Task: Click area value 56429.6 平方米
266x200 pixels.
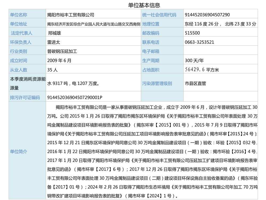Action: click(202, 70)
